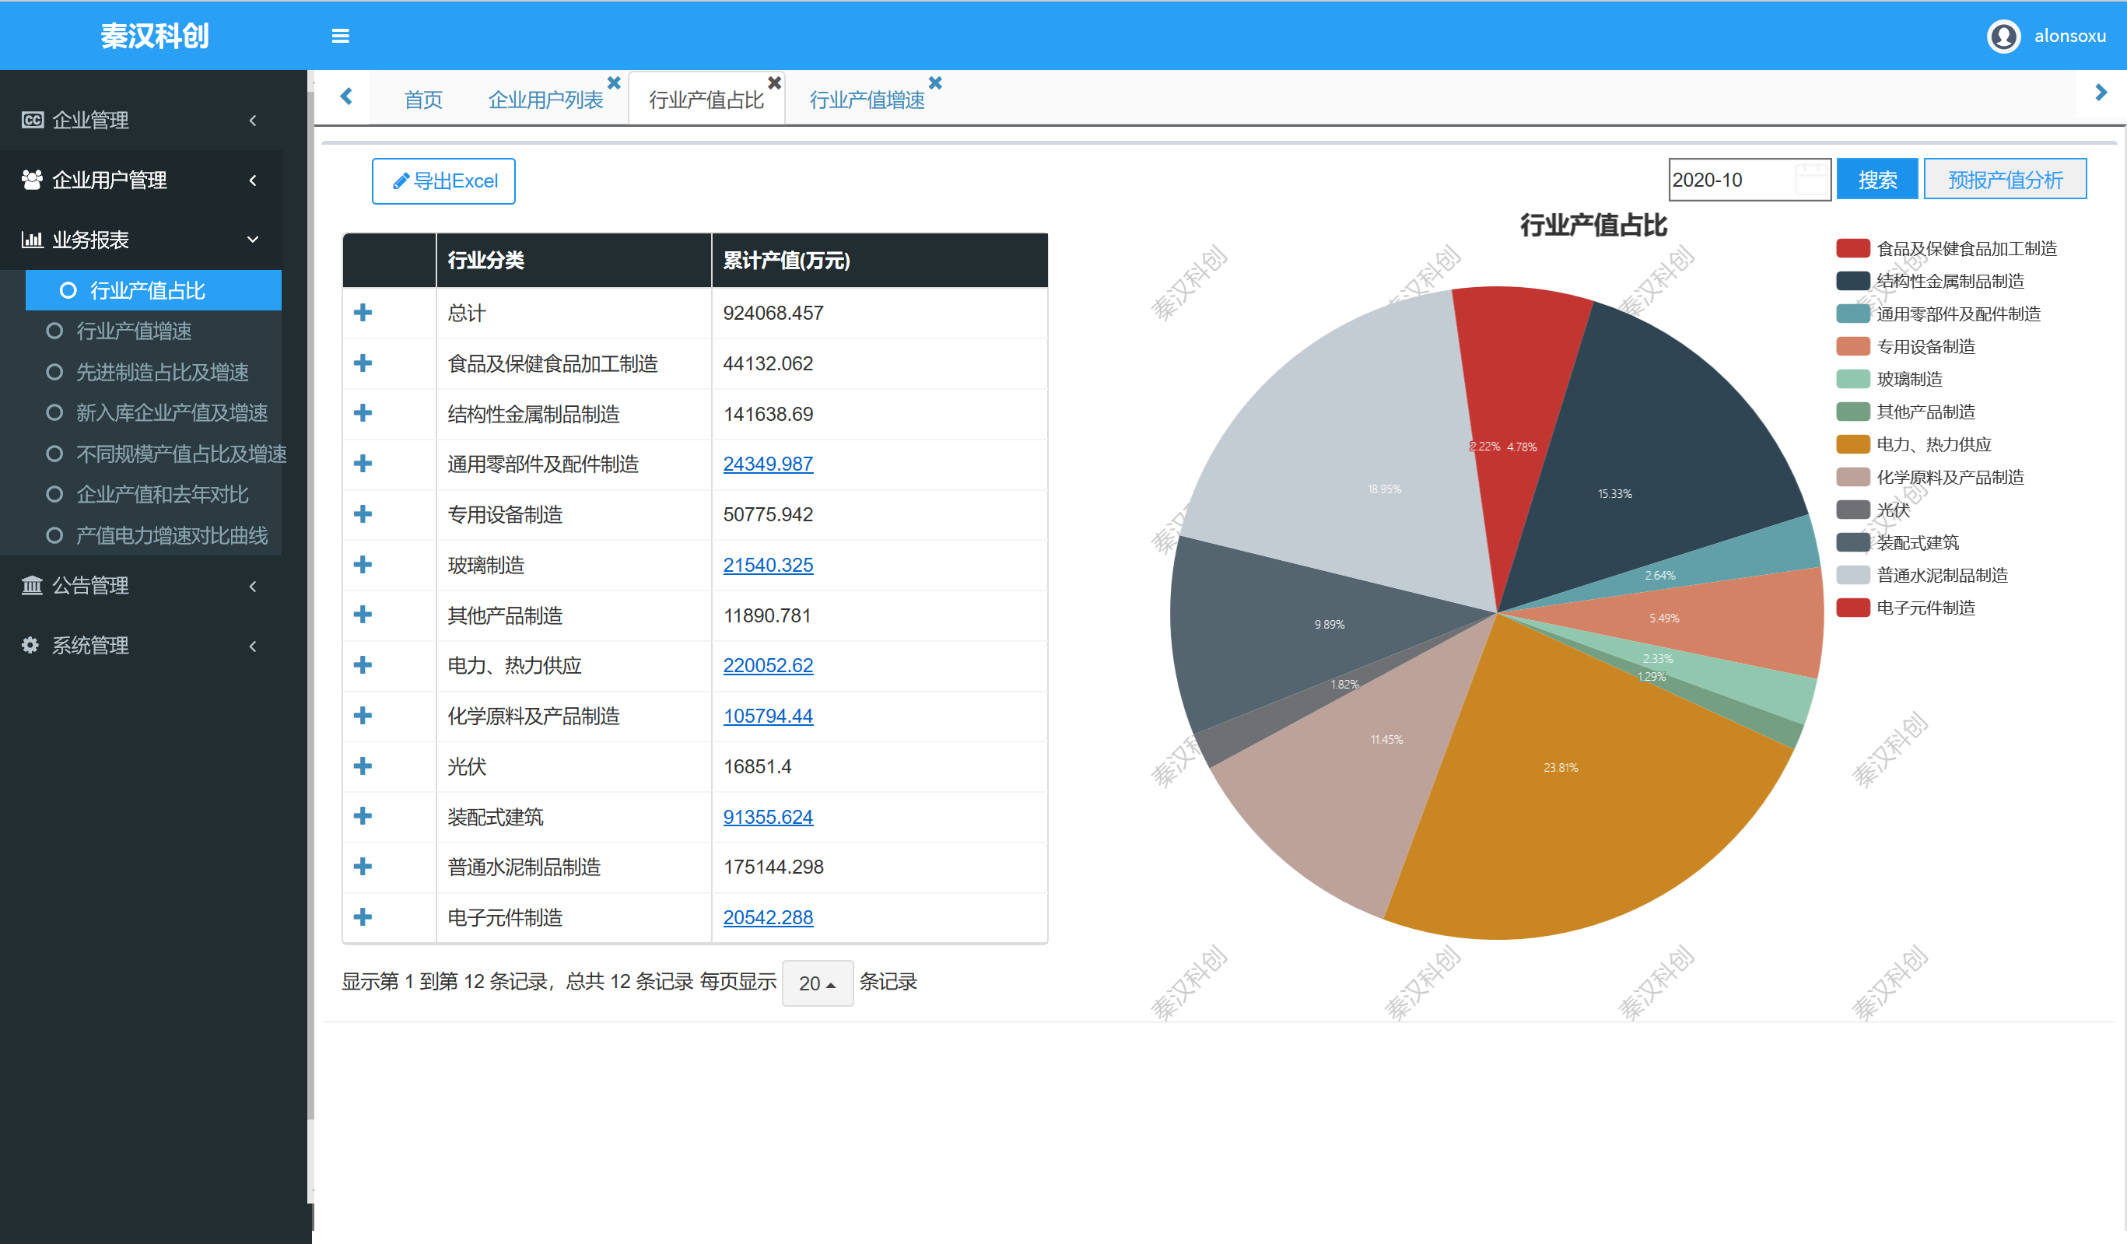This screenshot has width=2127, height=1244.
Task: Open the 20 records-per-page dropdown
Action: click(x=817, y=983)
